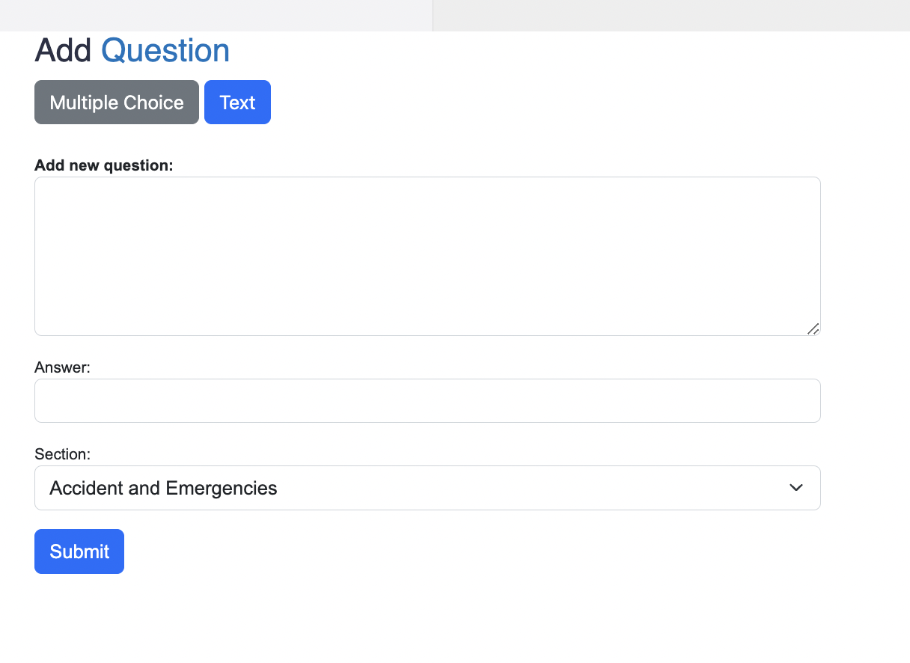Click the divider between the top bars

click(433, 15)
